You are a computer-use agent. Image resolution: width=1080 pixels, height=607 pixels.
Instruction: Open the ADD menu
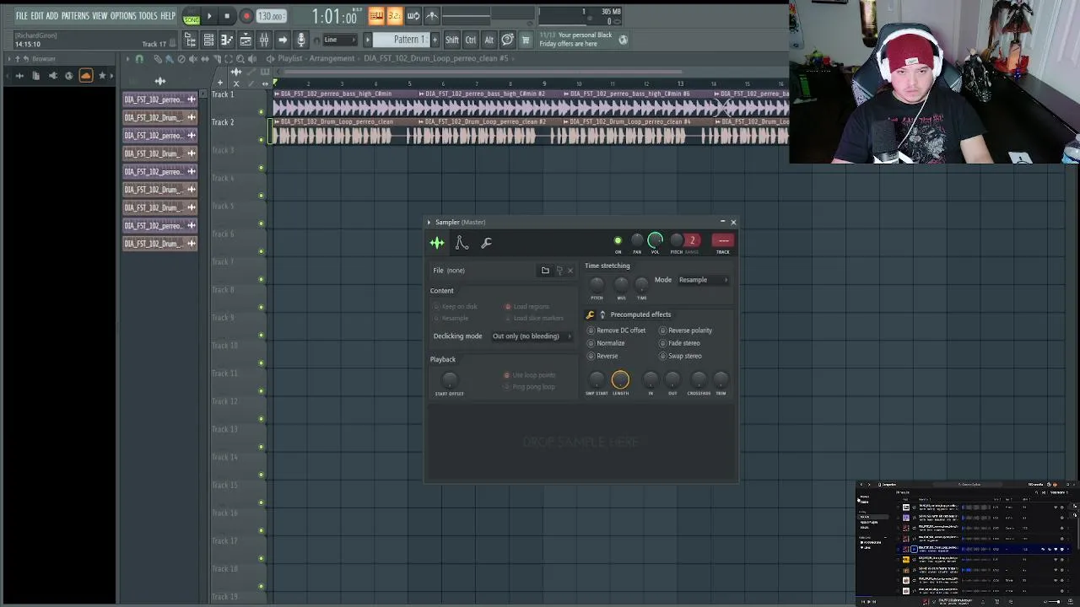click(x=52, y=16)
